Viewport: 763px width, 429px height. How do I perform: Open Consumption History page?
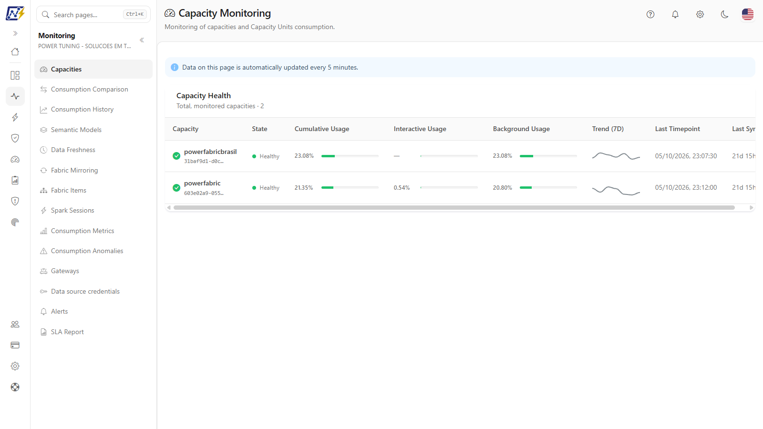pos(93,110)
